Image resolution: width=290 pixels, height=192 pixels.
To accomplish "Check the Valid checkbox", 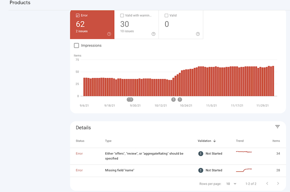I will 166,16.
